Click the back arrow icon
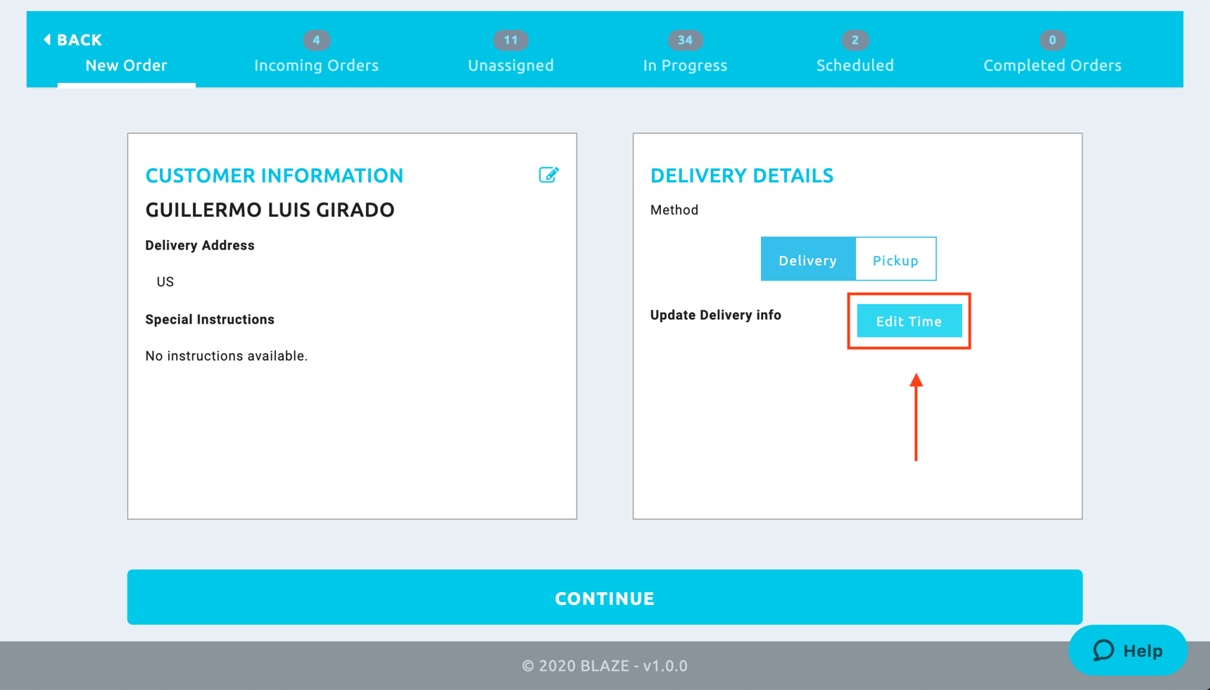Screen dimensions: 1210x690 coord(47,40)
